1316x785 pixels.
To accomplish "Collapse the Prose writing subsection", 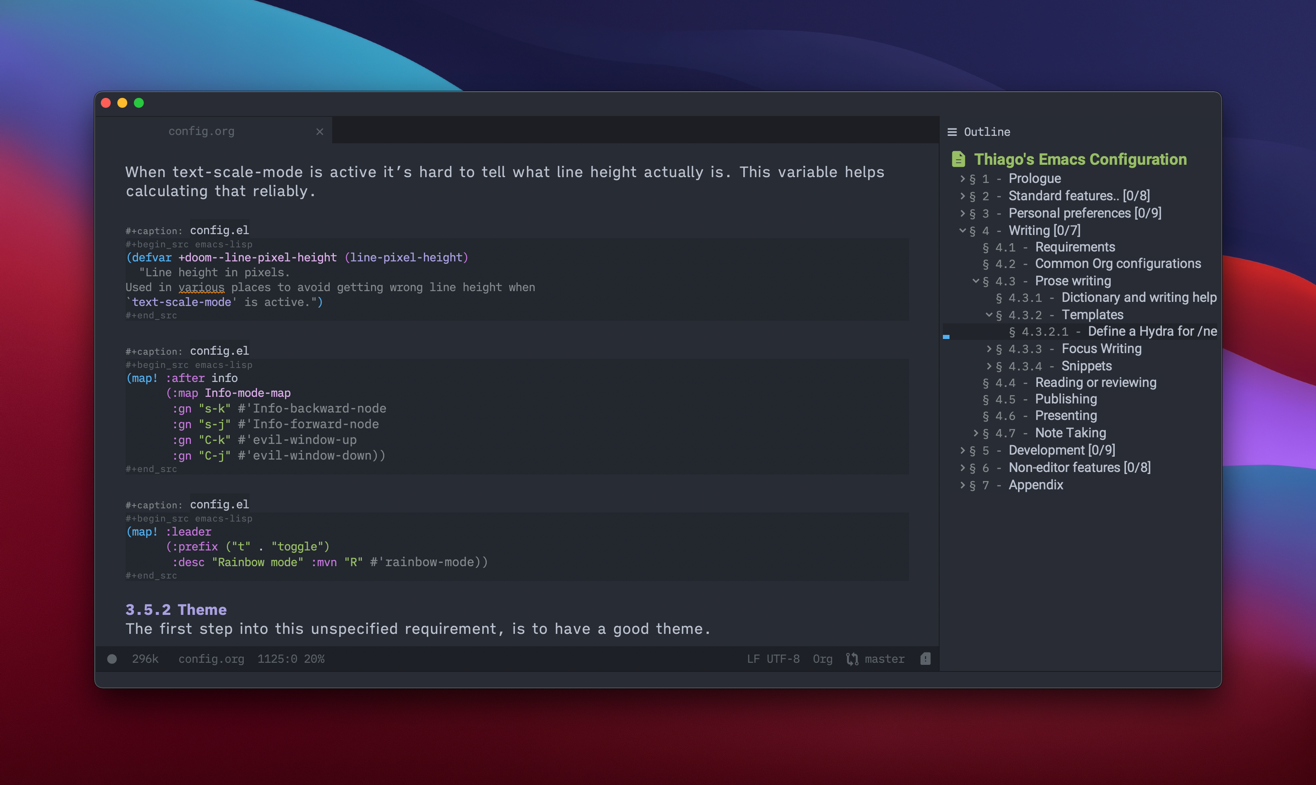I will [x=976, y=281].
